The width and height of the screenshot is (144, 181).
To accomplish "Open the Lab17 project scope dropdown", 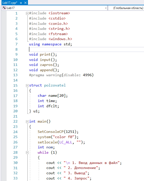I will (106, 8).
